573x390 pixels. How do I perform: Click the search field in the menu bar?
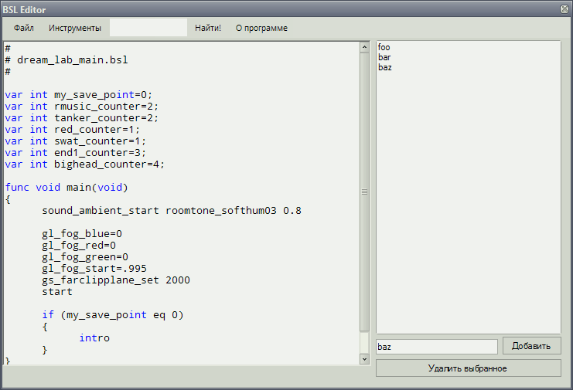click(x=148, y=28)
